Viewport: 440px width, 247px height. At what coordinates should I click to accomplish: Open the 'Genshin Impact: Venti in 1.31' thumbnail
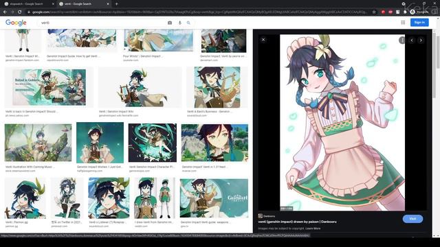pos(214,143)
